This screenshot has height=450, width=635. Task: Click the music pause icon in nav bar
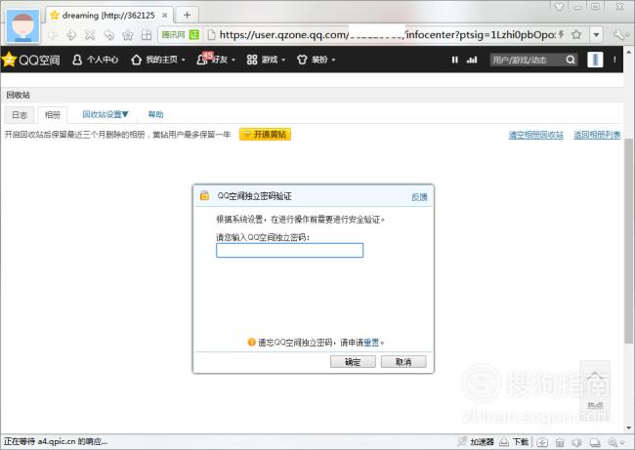pyautogui.click(x=455, y=60)
